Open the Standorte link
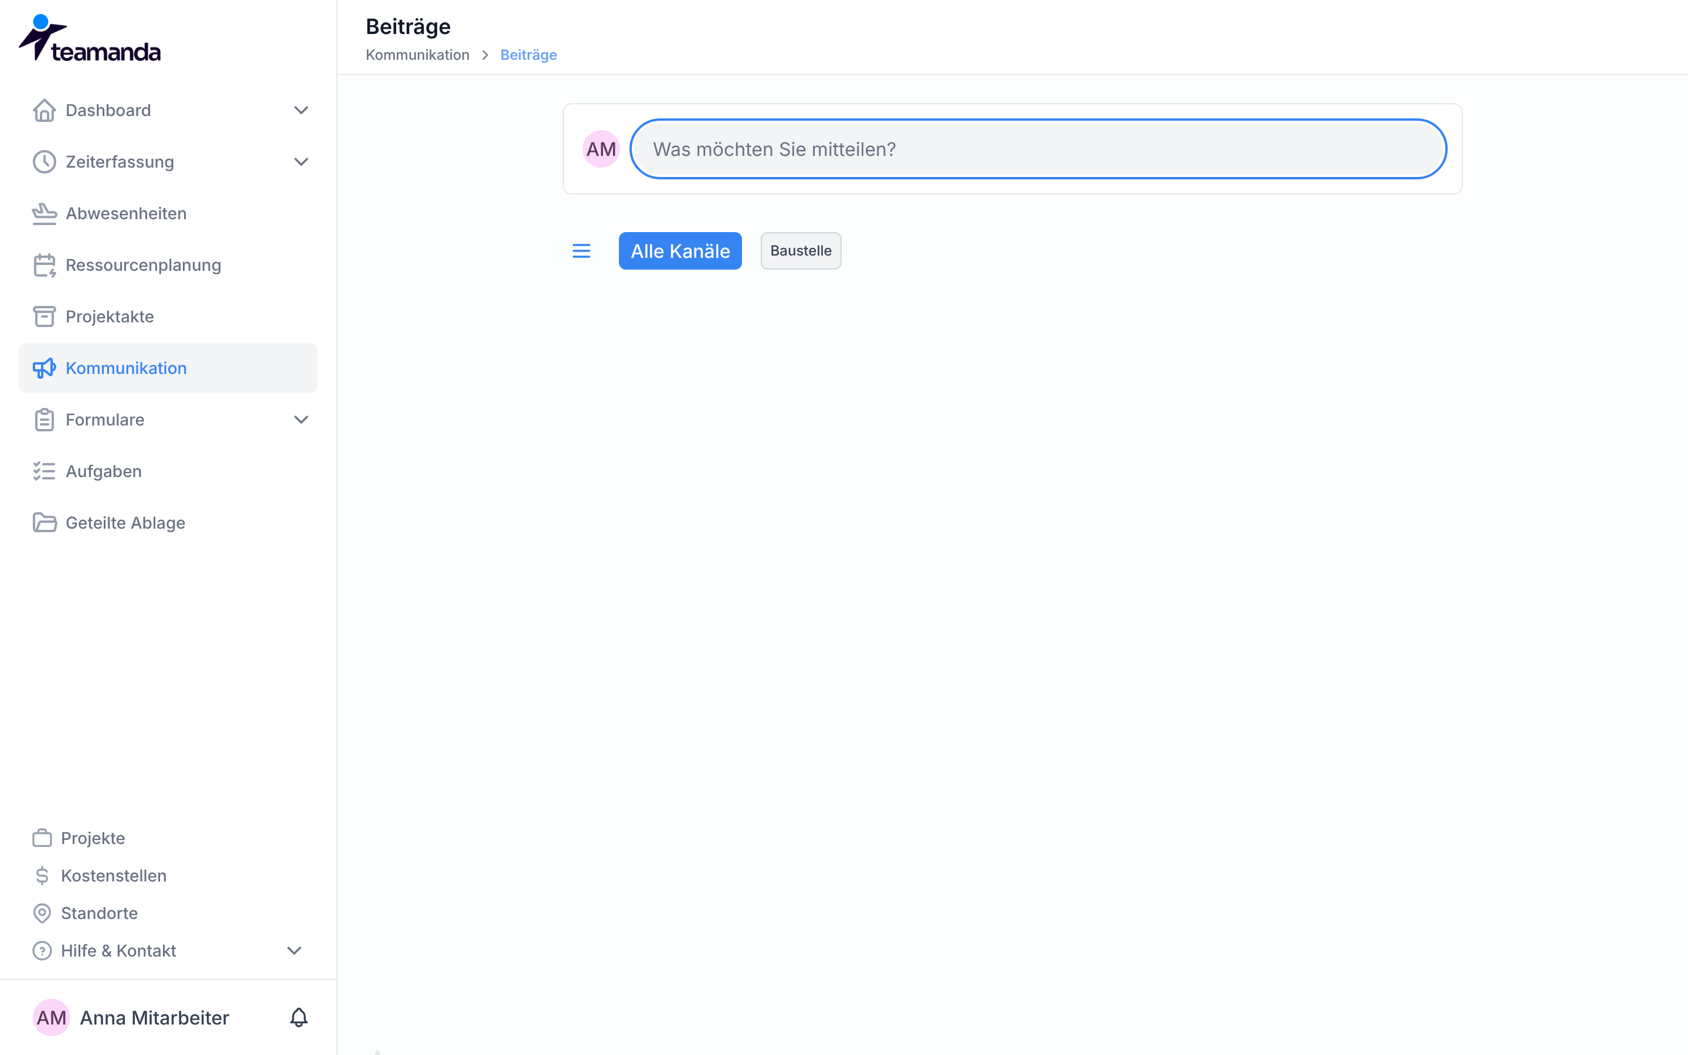1688x1055 pixels. 99,913
